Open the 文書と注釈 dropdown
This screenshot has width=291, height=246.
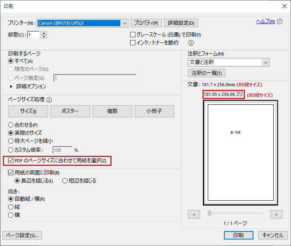[x=265, y=62]
